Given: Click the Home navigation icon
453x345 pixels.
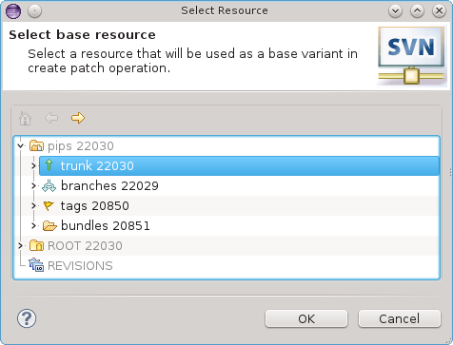Looking at the screenshot, I should click(25, 118).
